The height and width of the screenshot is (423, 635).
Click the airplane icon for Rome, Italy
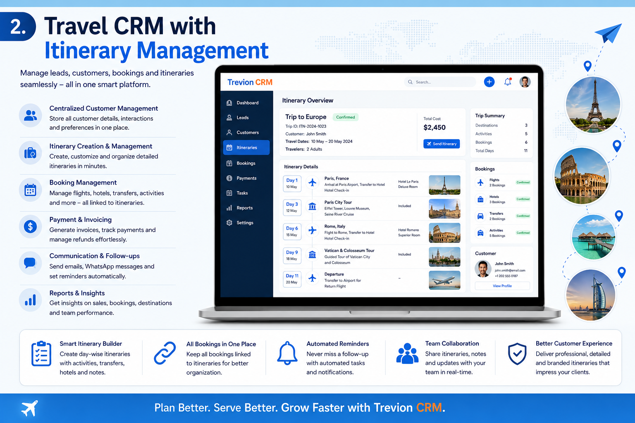click(313, 230)
